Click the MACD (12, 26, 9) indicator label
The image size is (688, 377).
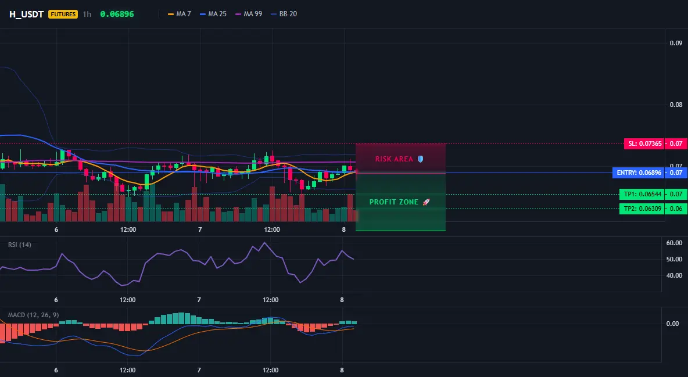pos(33,315)
